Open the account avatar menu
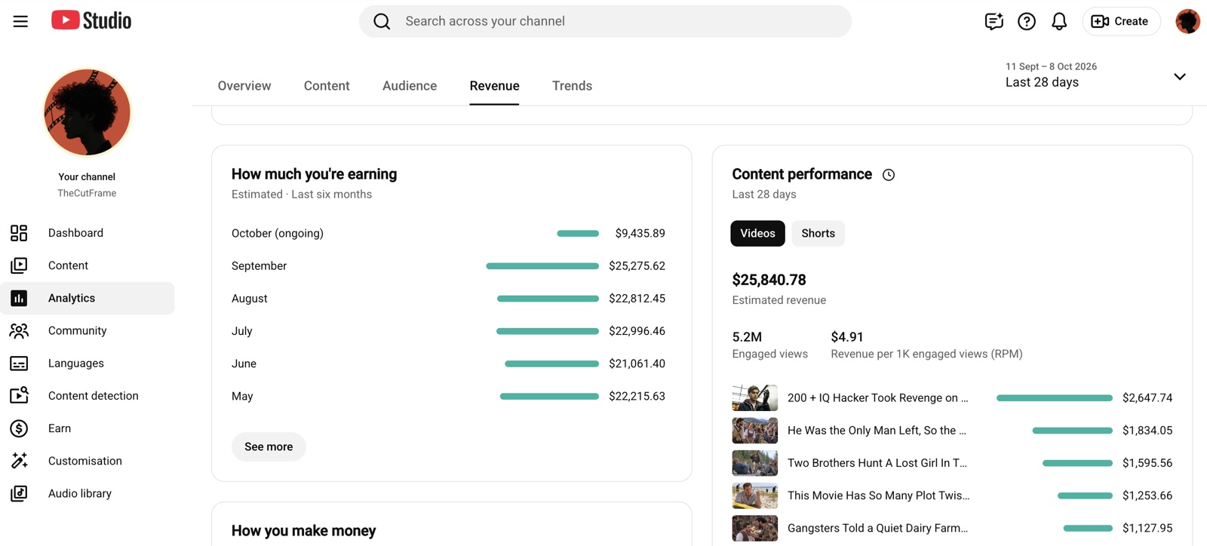Image resolution: width=1207 pixels, height=546 pixels. 1187,21
